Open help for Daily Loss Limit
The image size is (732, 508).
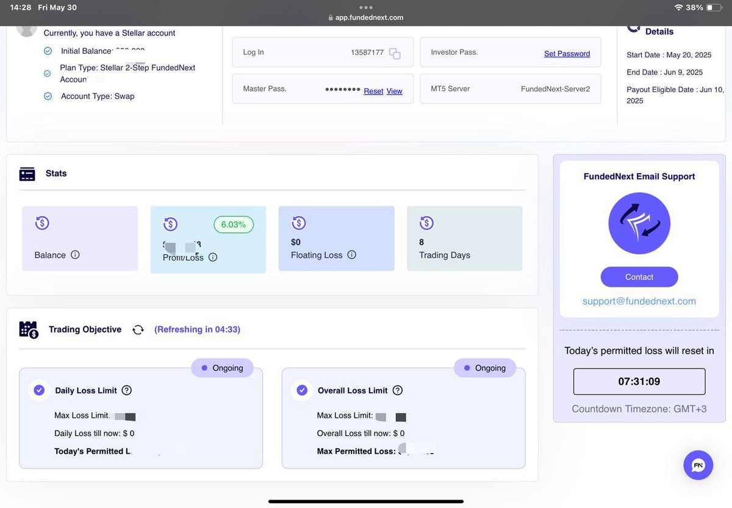tap(126, 390)
